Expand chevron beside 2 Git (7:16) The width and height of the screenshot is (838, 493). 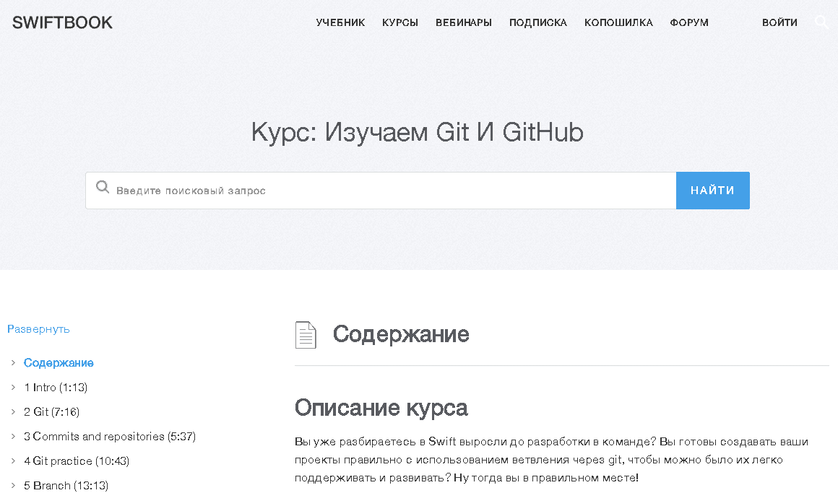(13, 412)
